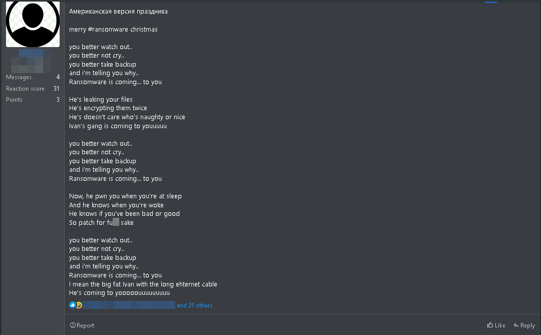Click the reaction score value 31
This screenshot has height=335, width=541.
coord(57,89)
